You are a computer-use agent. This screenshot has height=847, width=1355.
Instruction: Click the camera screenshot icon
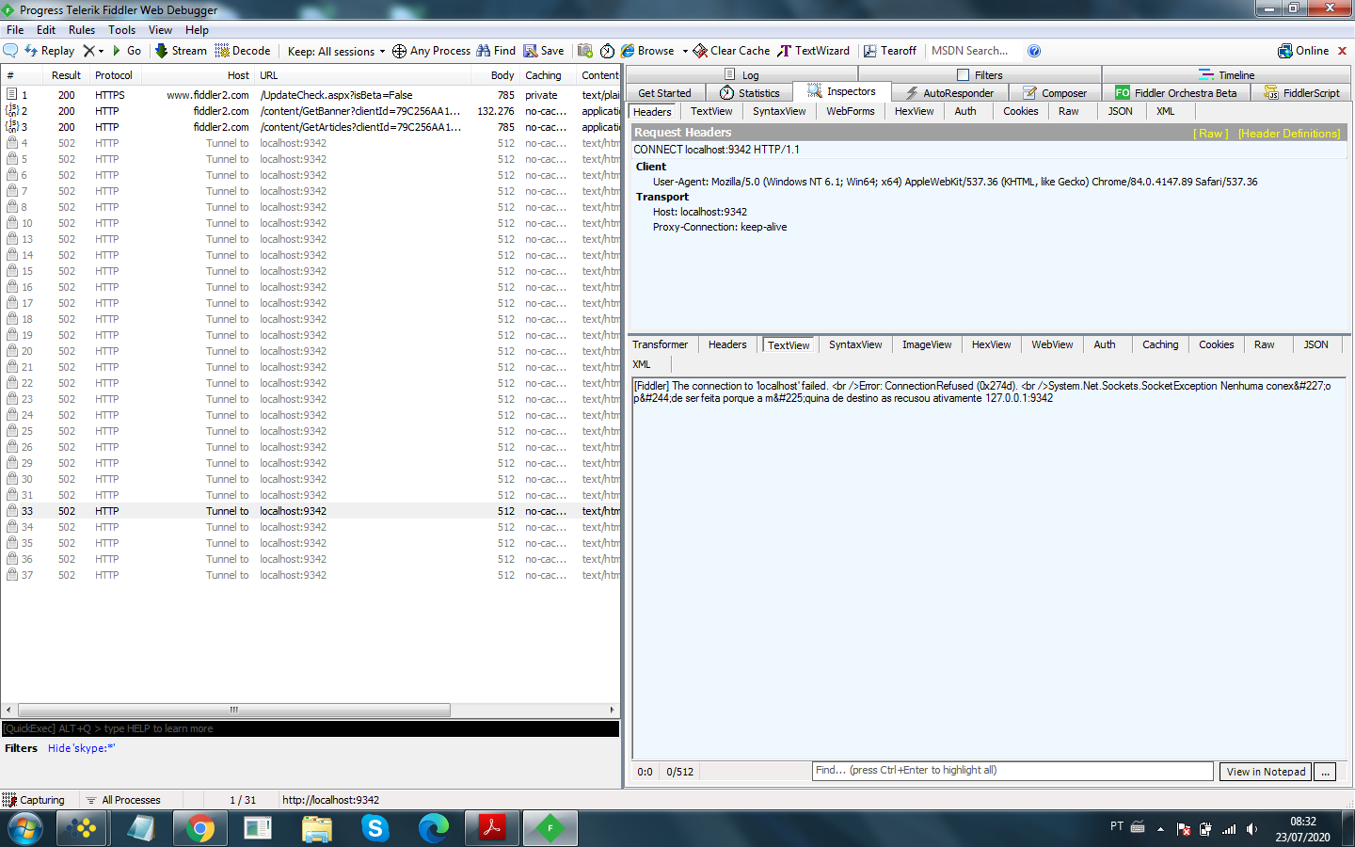coord(585,51)
